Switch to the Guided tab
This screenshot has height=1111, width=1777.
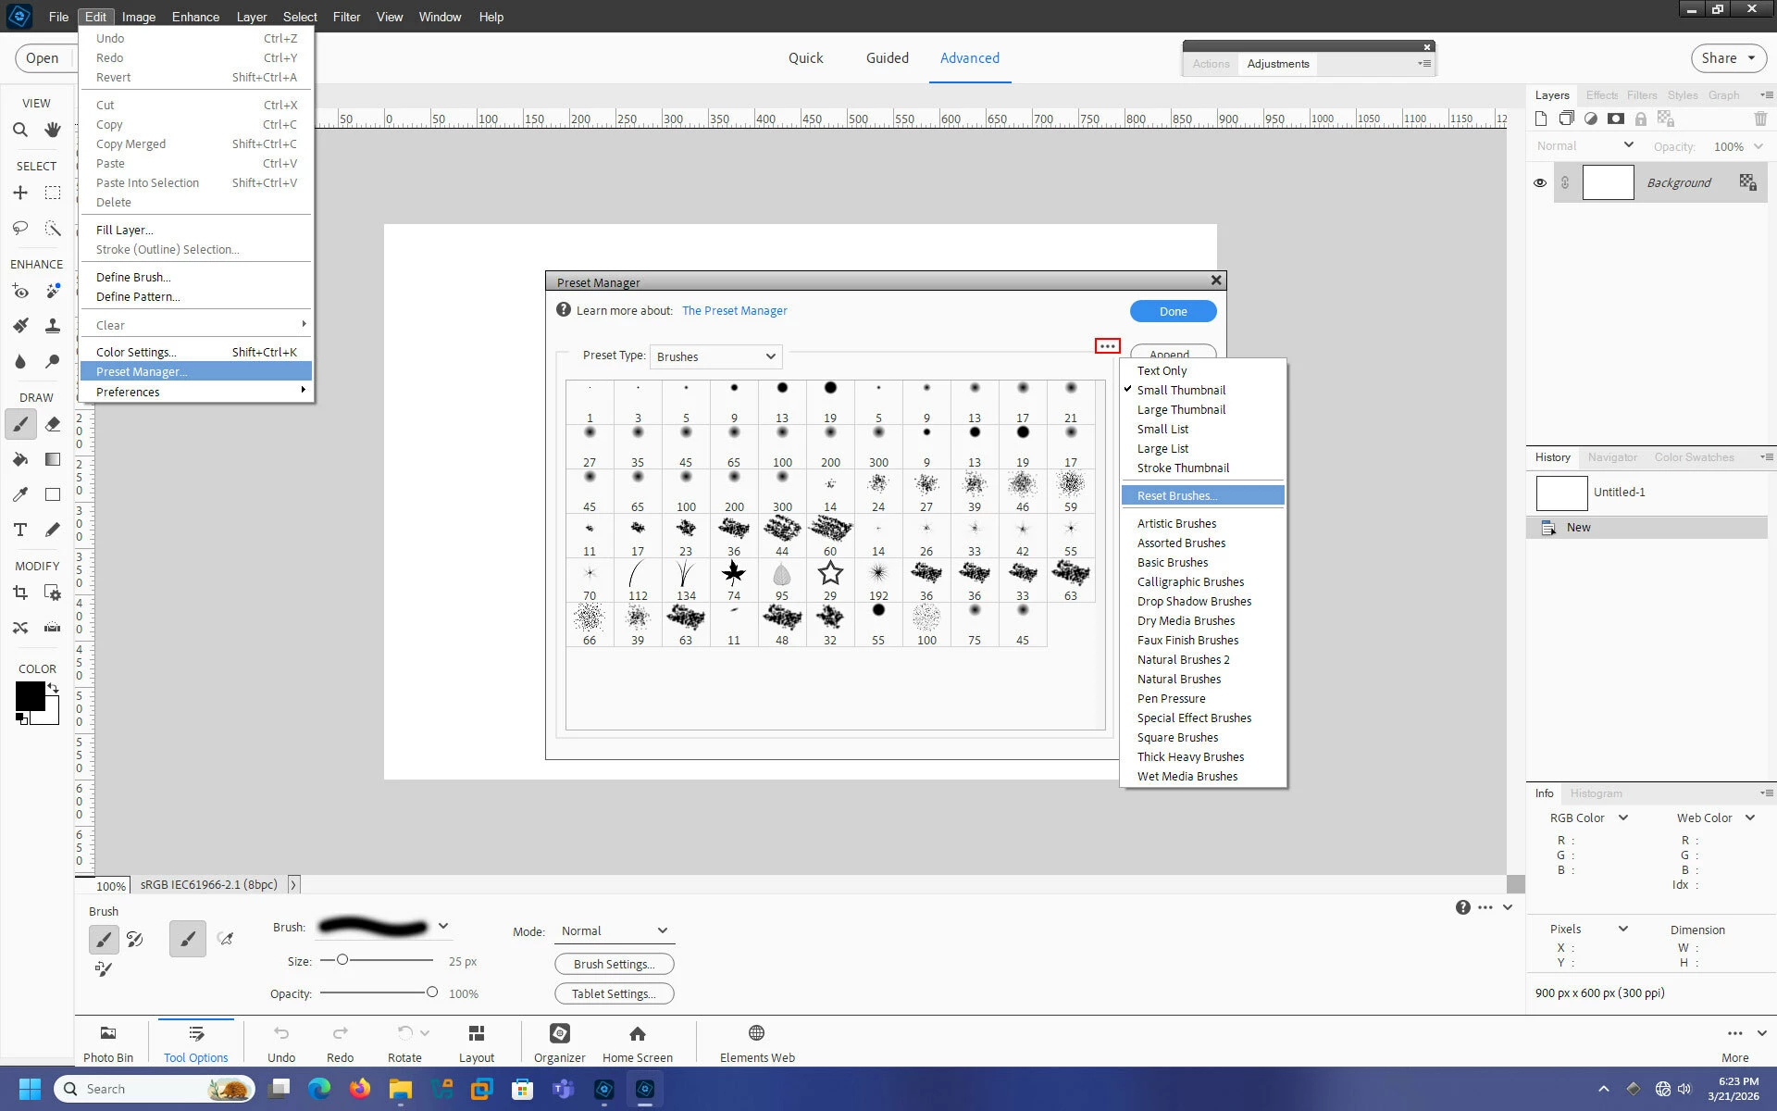pyautogui.click(x=887, y=57)
